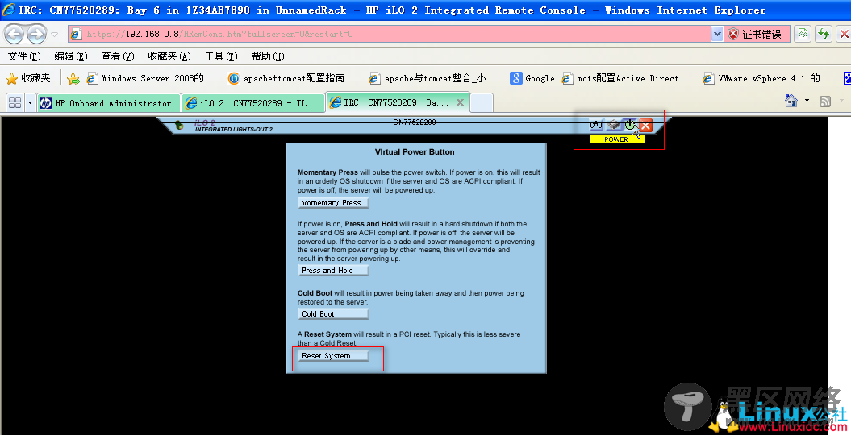
Task: Open the 工具(T) menu
Action: tap(221, 56)
